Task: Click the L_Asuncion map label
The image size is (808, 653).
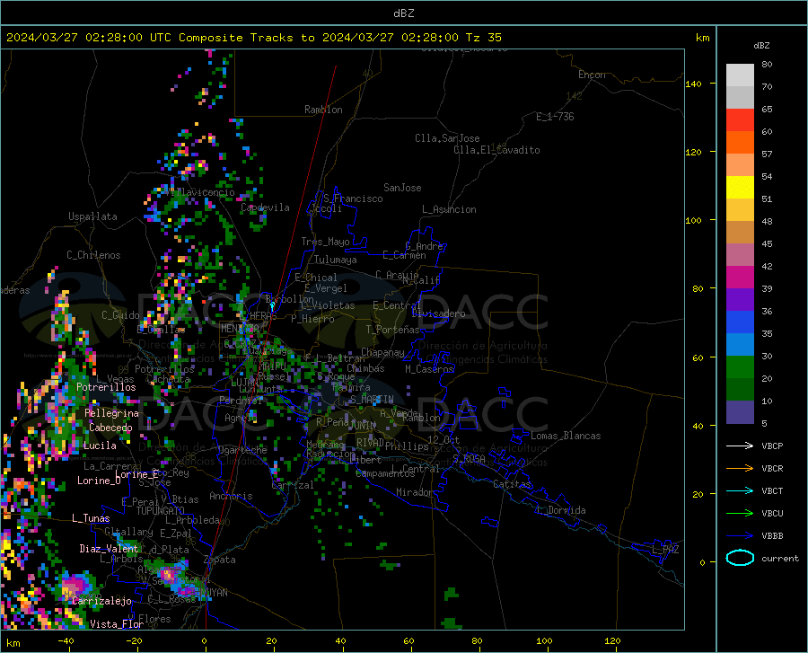Action: point(449,209)
